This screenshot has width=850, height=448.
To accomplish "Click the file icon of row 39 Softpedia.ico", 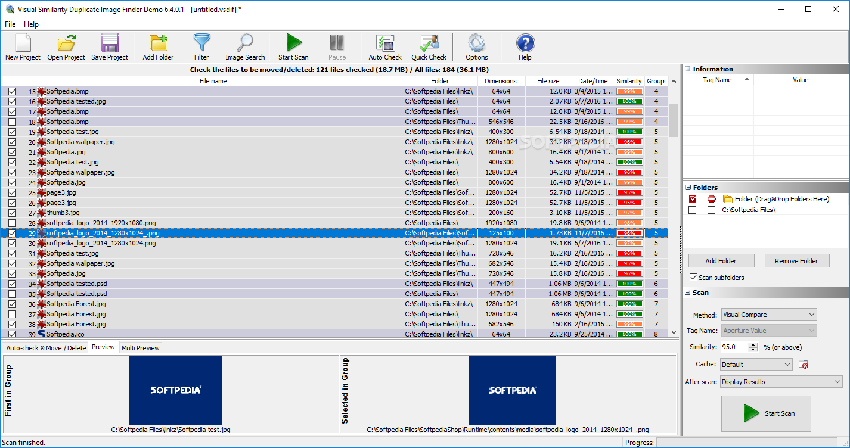I will [x=41, y=334].
